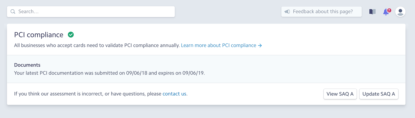Image resolution: width=415 pixels, height=118 pixels.
Task: Click the magnifying glass search icon
Action: coord(13,12)
